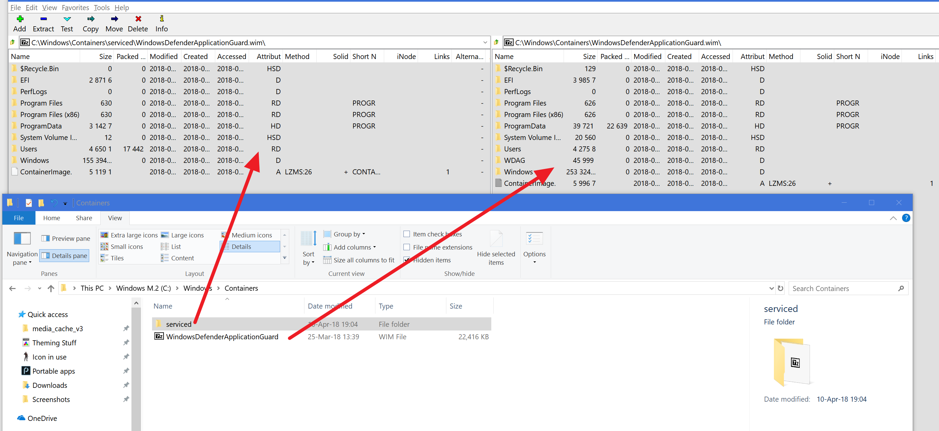939x431 pixels.
Task: Enable Item check boxes
Action: (x=407, y=234)
